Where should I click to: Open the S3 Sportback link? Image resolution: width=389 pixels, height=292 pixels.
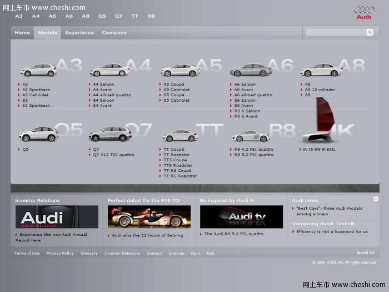(x=36, y=106)
